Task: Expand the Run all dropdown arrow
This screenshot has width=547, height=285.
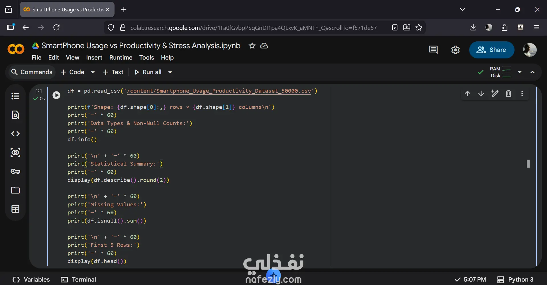Action: pyautogui.click(x=170, y=72)
